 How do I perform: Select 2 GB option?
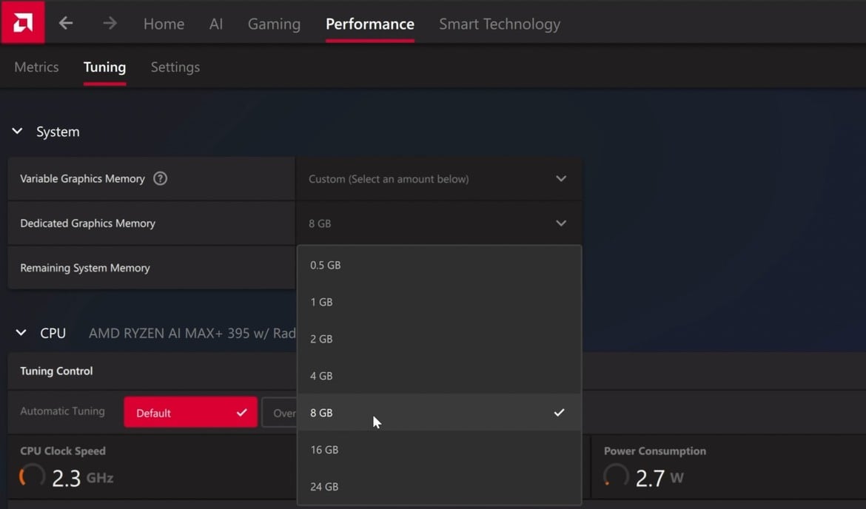point(439,339)
